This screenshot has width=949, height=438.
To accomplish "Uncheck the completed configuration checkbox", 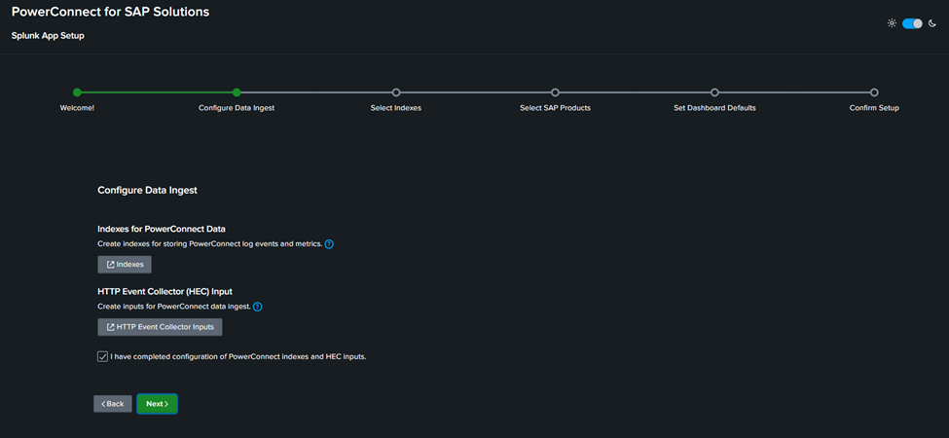I will [x=103, y=357].
